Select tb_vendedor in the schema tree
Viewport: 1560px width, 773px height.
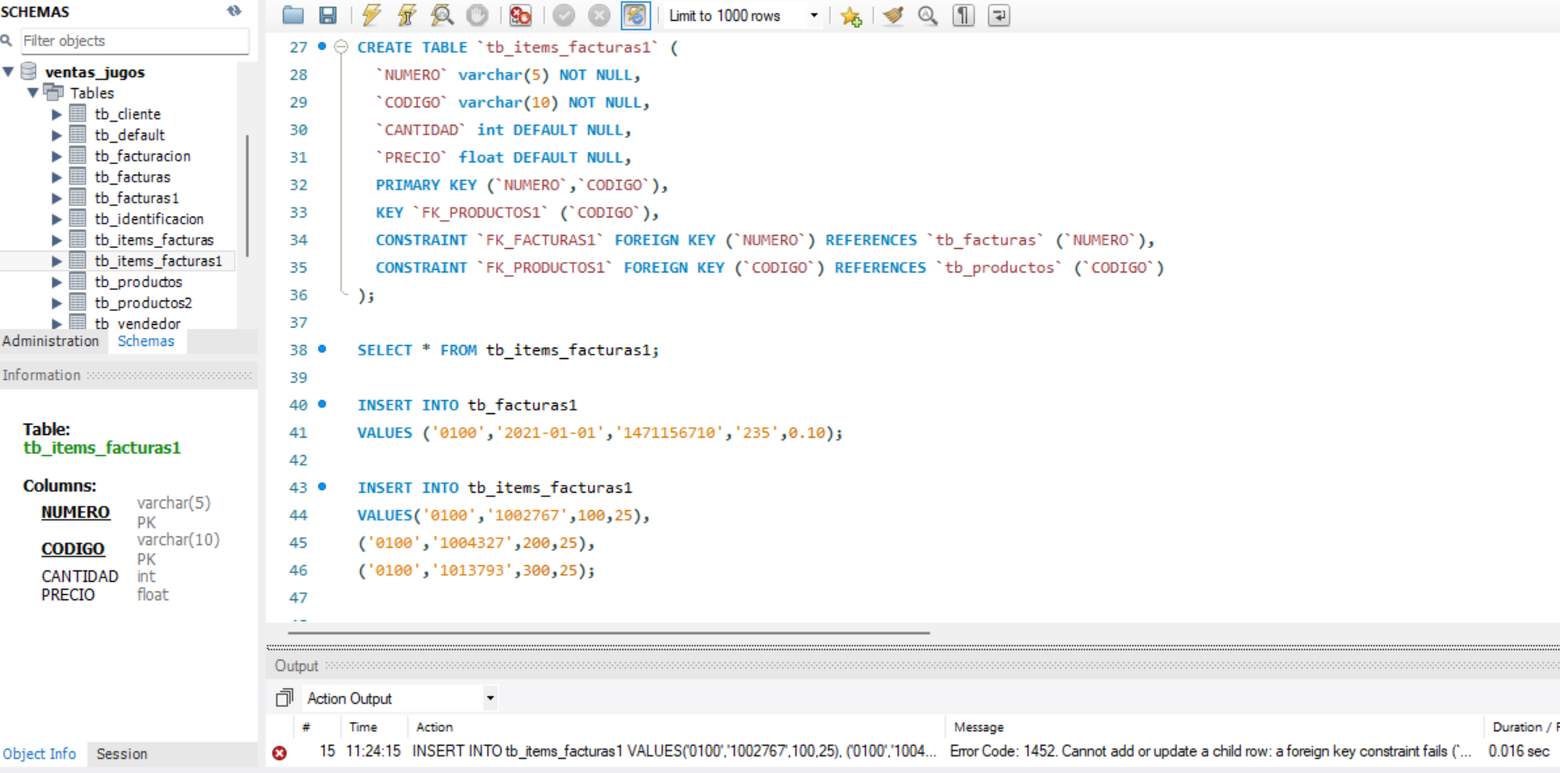click(137, 323)
